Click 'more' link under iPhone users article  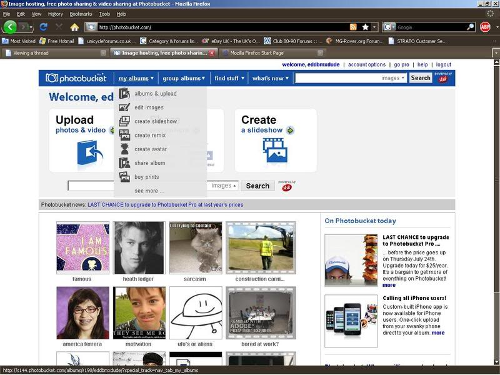coord(438,332)
